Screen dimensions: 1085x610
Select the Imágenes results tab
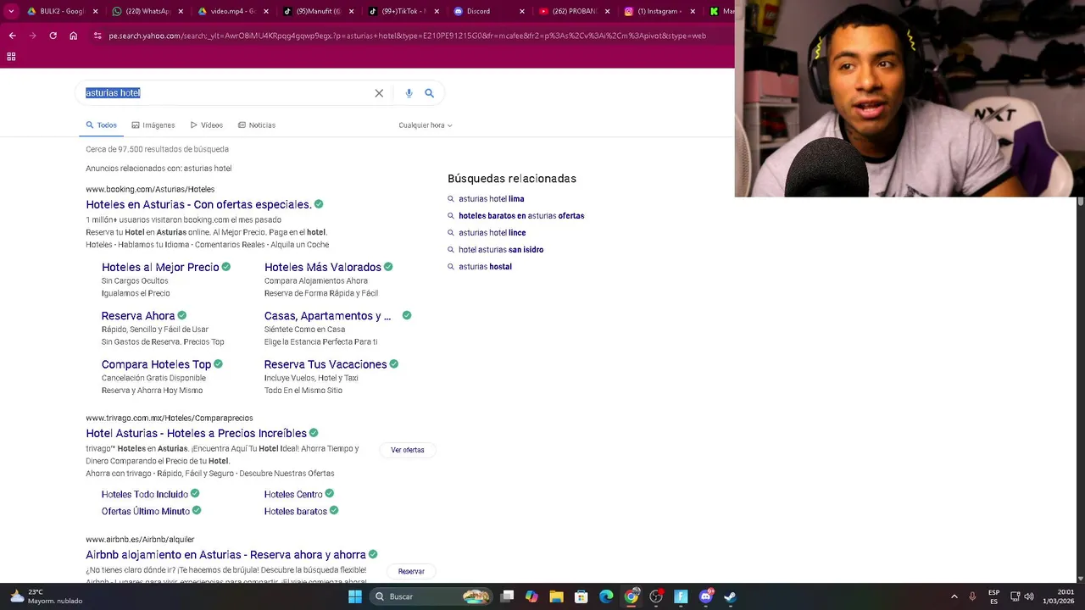153,125
